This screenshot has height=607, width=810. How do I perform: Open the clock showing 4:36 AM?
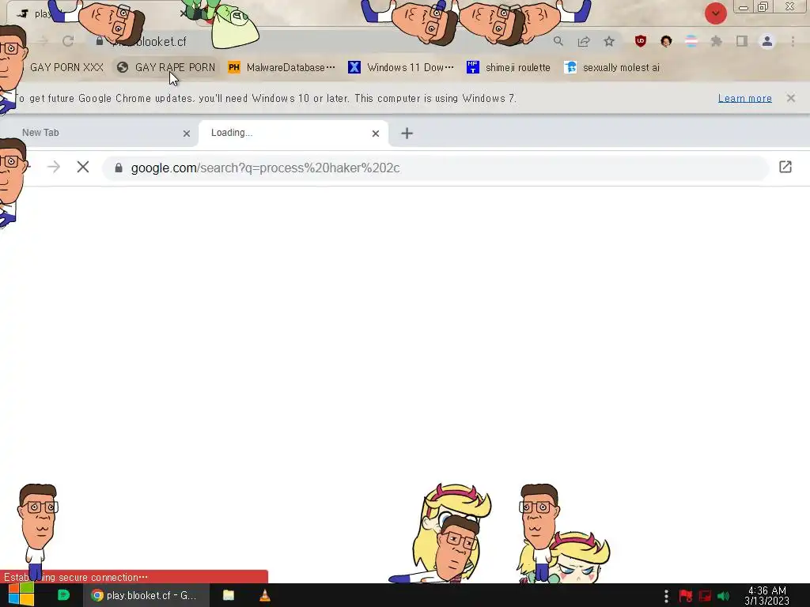(x=766, y=595)
